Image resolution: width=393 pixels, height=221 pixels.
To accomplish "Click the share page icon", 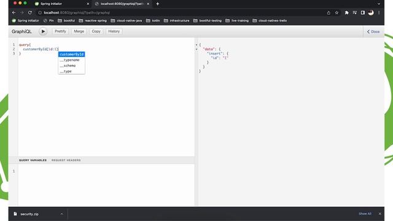I will (329, 12).
